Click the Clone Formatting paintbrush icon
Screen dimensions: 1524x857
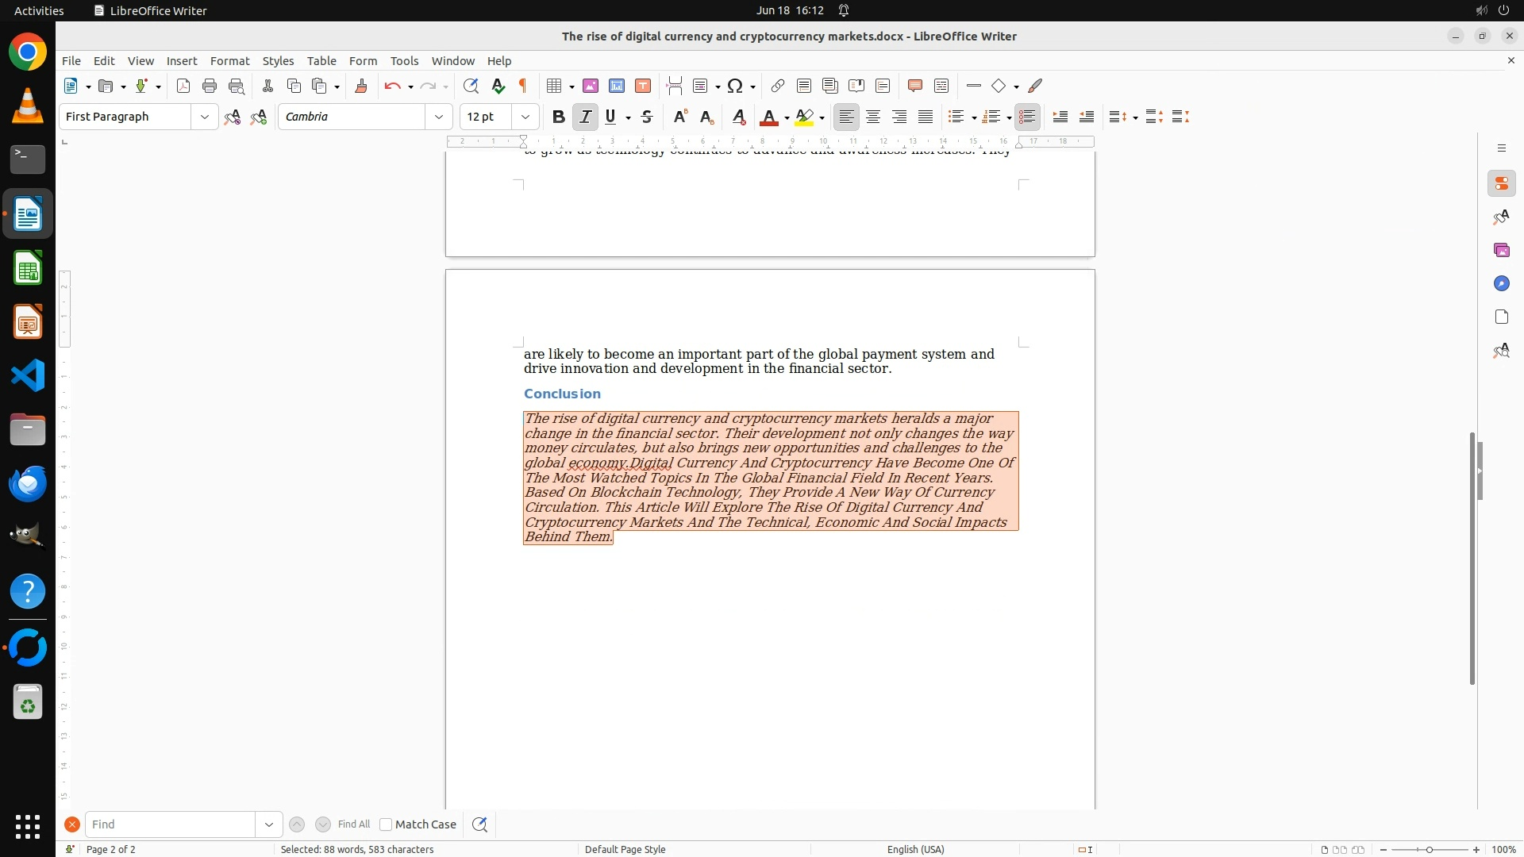tap(360, 86)
